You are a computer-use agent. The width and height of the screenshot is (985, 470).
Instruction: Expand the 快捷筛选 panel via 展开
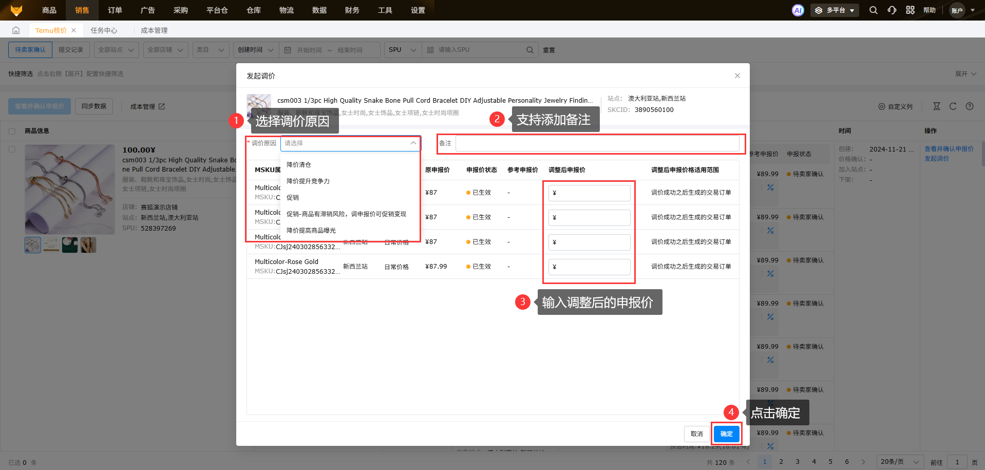(965, 74)
